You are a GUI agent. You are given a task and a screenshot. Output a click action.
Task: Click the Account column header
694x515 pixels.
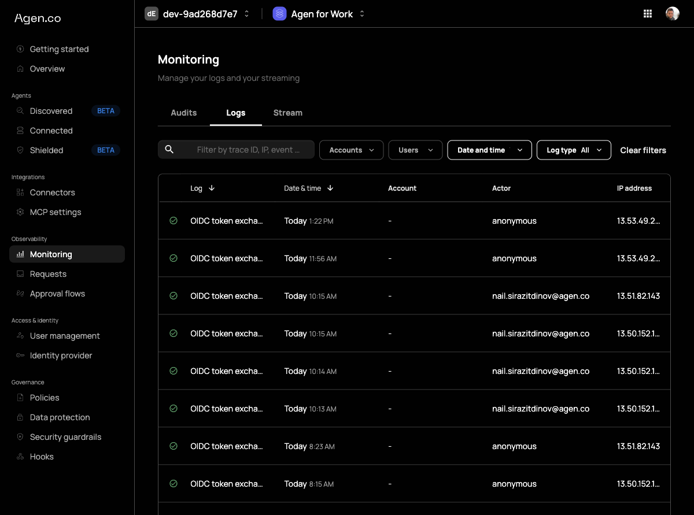click(402, 188)
